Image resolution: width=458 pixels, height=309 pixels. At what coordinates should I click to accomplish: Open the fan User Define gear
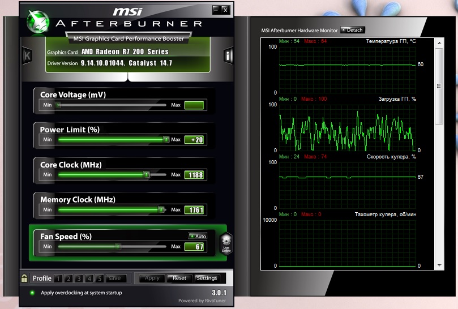[226, 244]
